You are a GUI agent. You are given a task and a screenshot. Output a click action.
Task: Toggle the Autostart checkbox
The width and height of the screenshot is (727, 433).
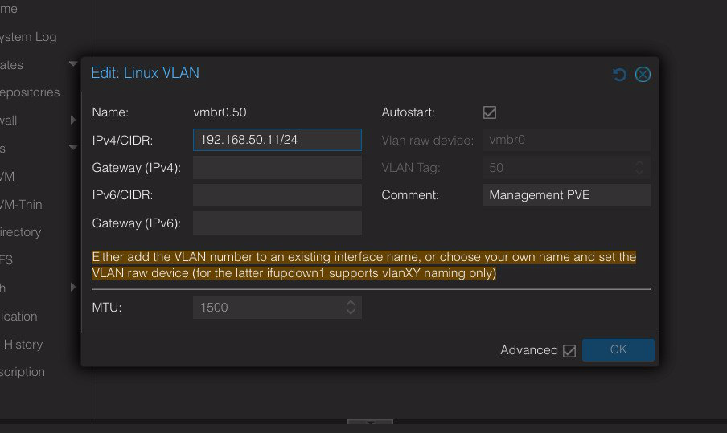(490, 112)
